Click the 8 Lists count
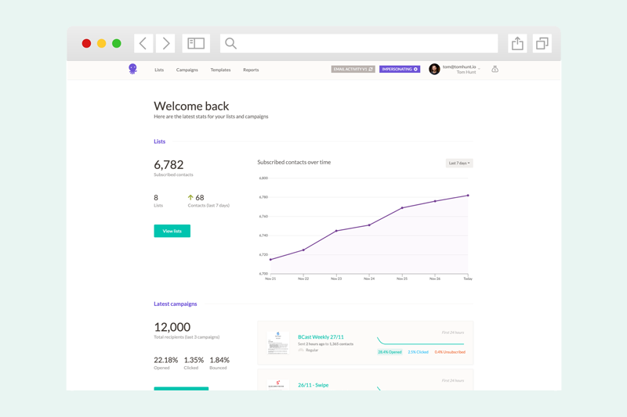This screenshot has height=417, width=627. [156, 197]
